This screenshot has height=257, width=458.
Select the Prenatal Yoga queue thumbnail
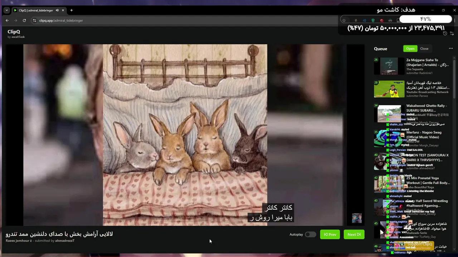click(389, 184)
